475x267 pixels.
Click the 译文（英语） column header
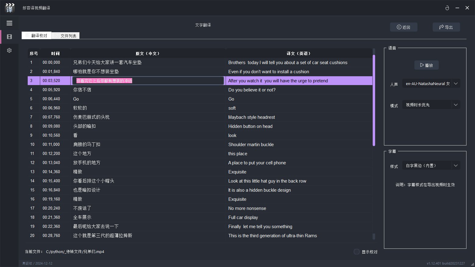point(298,53)
